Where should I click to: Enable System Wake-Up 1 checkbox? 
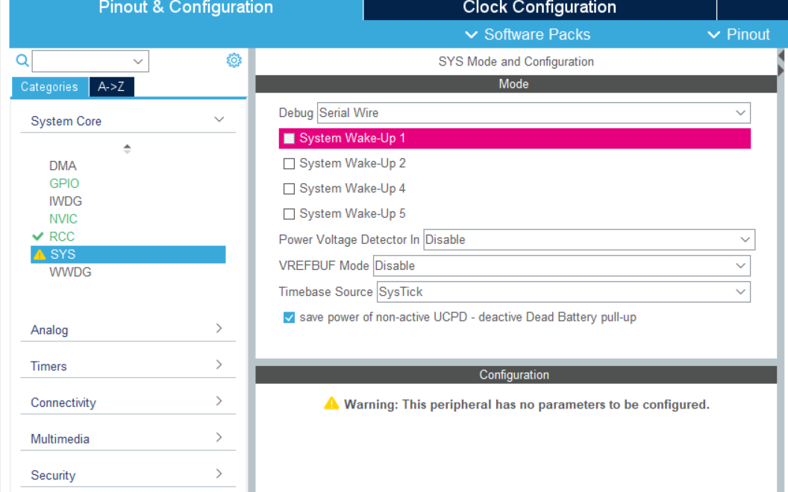click(x=289, y=138)
